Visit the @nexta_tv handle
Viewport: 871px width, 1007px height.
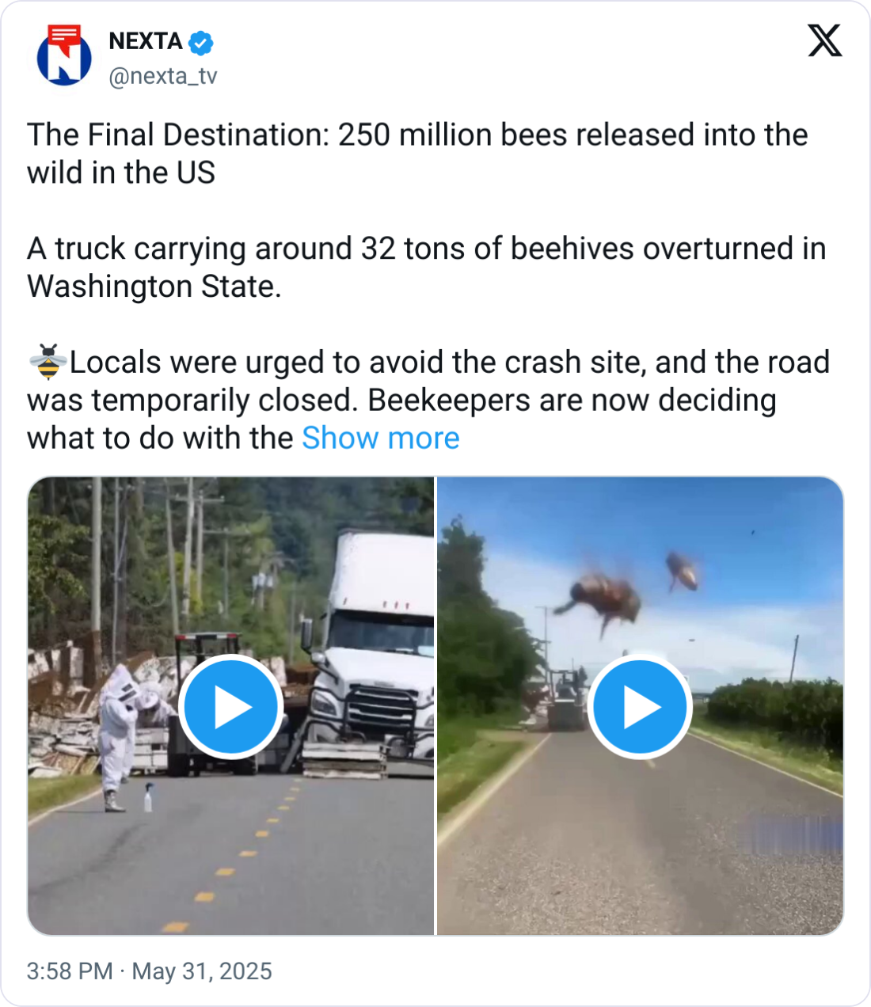[162, 76]
